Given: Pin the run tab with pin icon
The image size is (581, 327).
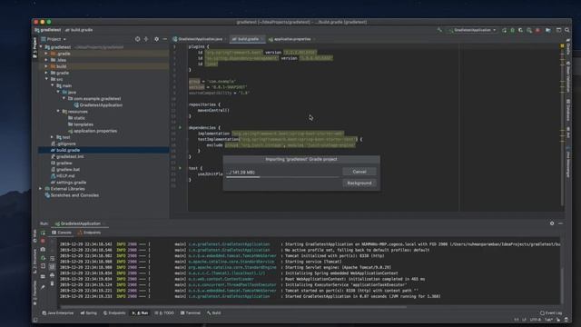Looking at the screenshot, I should click(43, 287).
